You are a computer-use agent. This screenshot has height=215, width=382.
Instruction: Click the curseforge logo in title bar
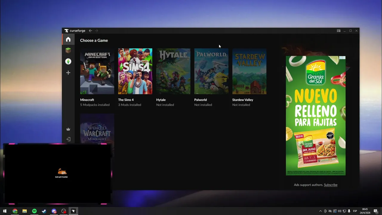pyautogui.click(x=75, y=31)
